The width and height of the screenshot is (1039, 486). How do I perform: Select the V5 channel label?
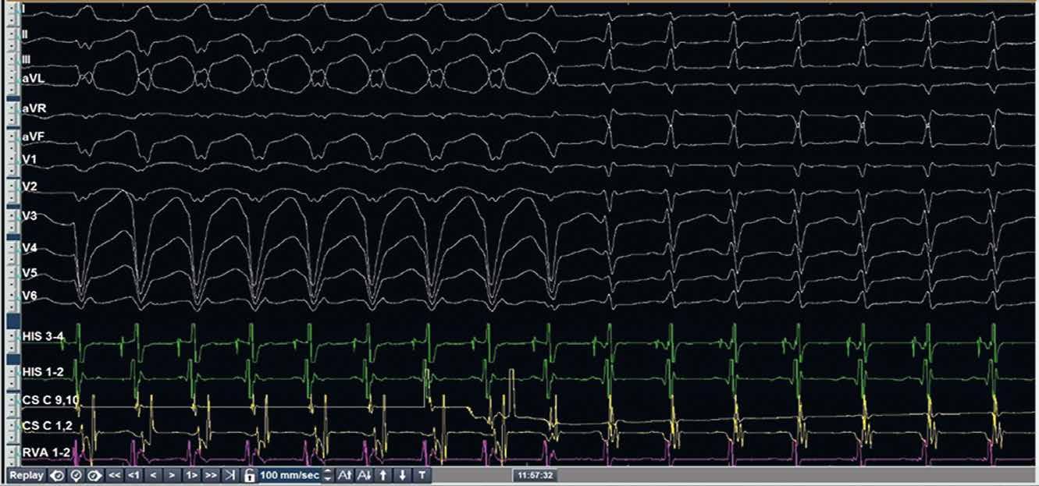[29, 273]
